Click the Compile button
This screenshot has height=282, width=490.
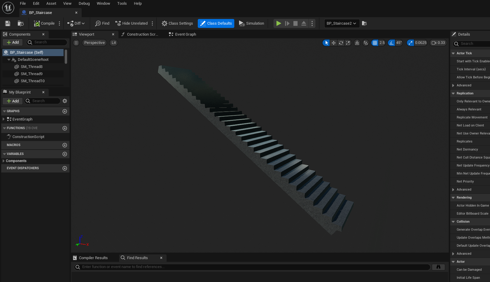pos(44,23)
